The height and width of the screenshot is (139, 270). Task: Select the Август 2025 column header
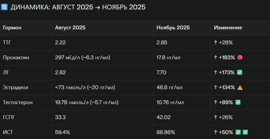[70, 28]
